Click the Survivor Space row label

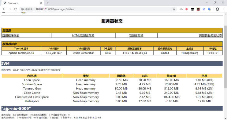click(32, 84)
